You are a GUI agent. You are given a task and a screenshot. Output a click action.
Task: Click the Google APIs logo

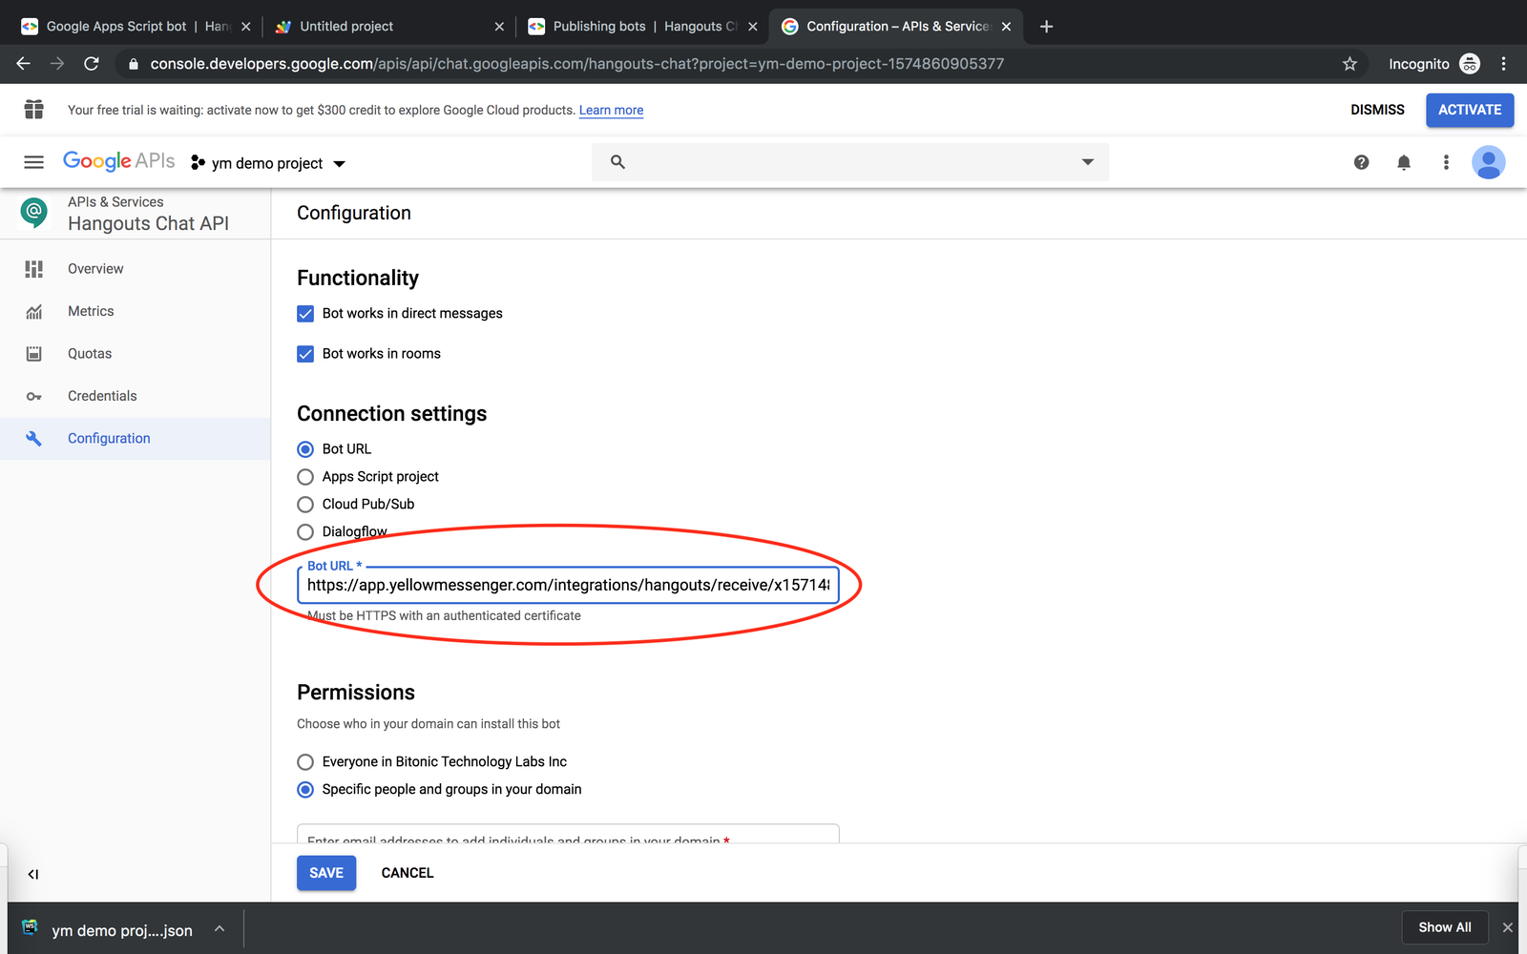pos(119,161)
